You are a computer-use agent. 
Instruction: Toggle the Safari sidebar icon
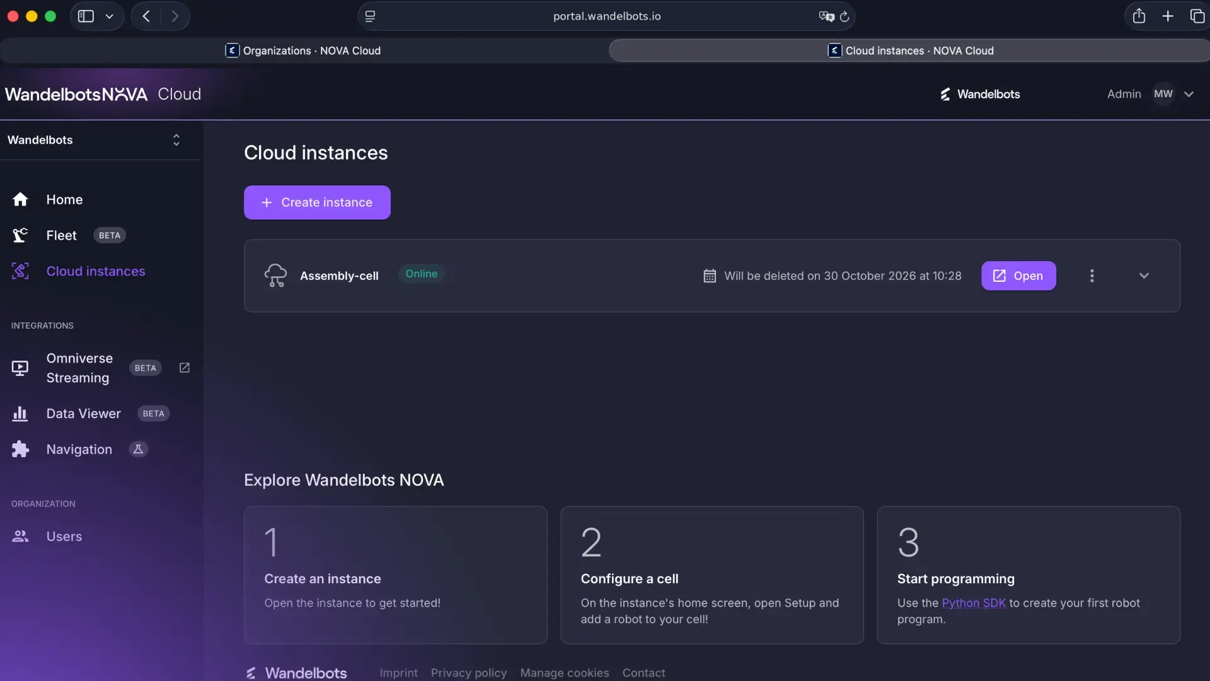(x=86, y=16)
